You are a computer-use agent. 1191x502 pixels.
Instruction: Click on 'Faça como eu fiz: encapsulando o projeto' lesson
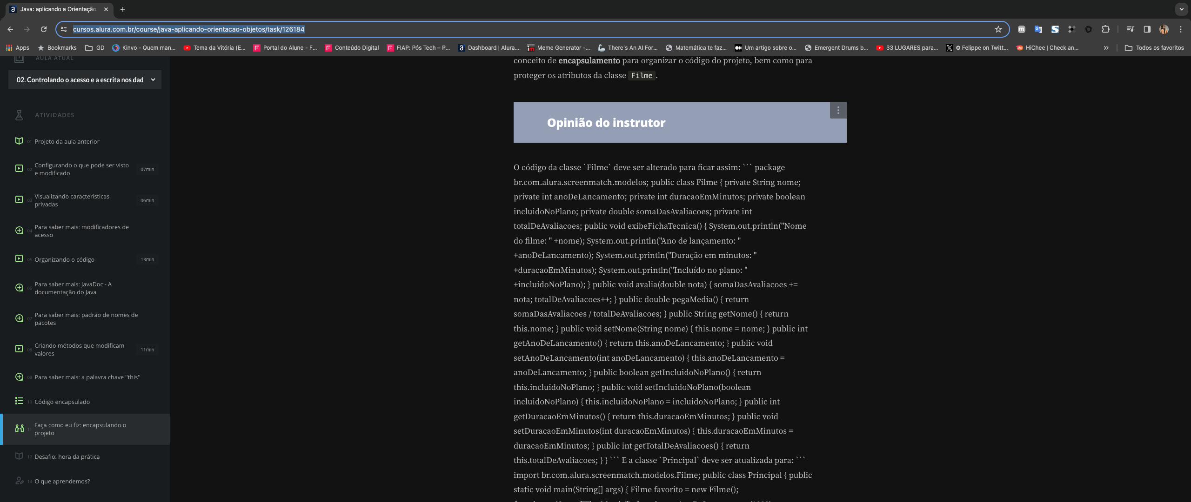coord(85,429)
